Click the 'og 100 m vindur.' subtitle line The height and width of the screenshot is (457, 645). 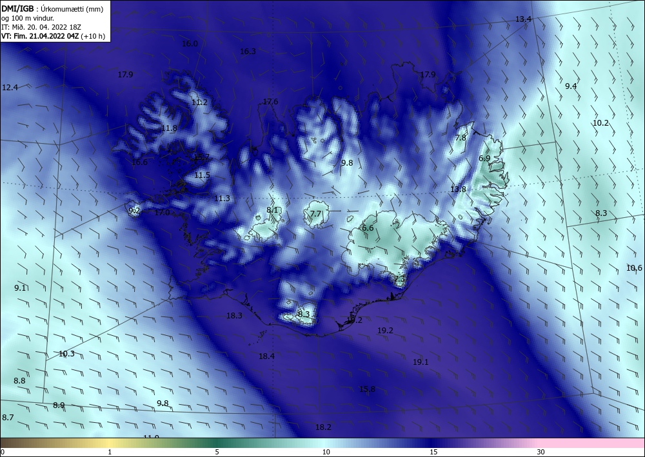[x=28, y=18]
